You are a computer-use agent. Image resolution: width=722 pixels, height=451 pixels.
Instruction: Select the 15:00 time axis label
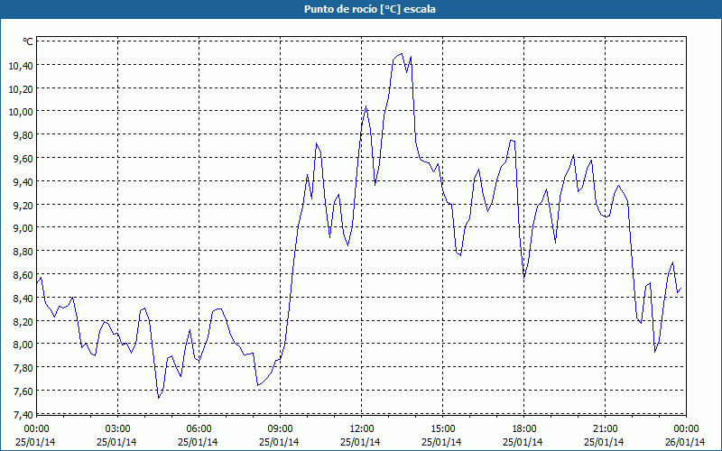coord(442,429)
